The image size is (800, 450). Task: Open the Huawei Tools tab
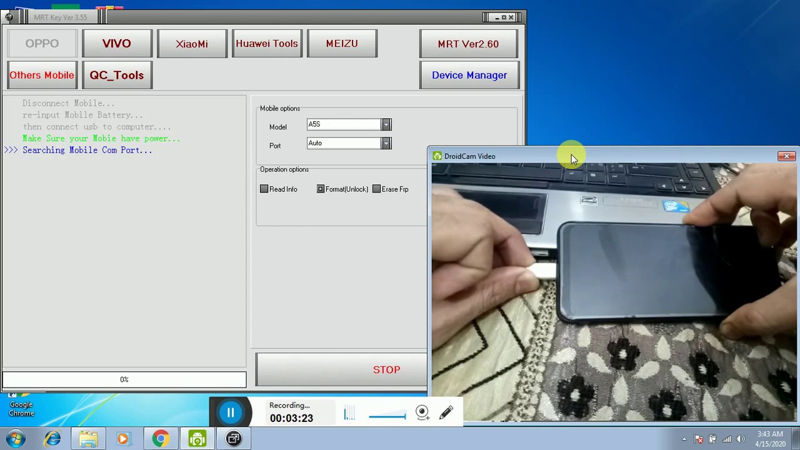pyautogui.click(x=267, y=44)
